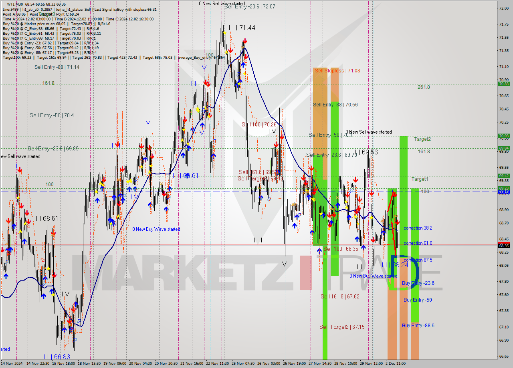
Task: Click the green 69.42 price tag on axis
Action: coord(504,176)
